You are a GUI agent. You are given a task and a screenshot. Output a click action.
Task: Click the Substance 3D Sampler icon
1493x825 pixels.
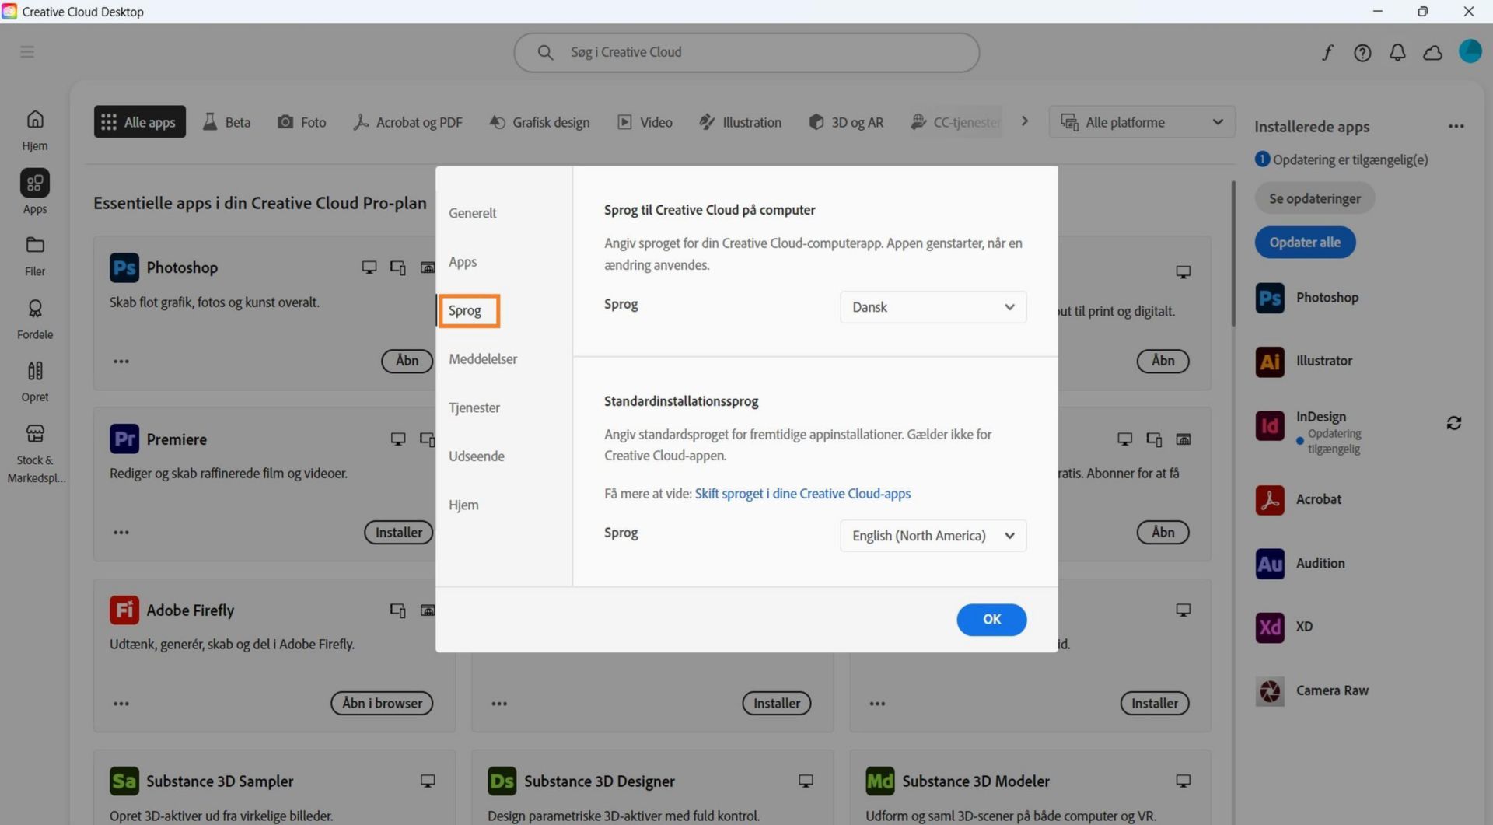(124, 781)
